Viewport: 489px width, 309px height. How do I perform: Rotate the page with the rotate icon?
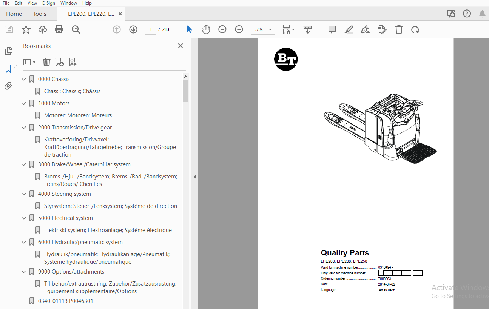[415, 29]
